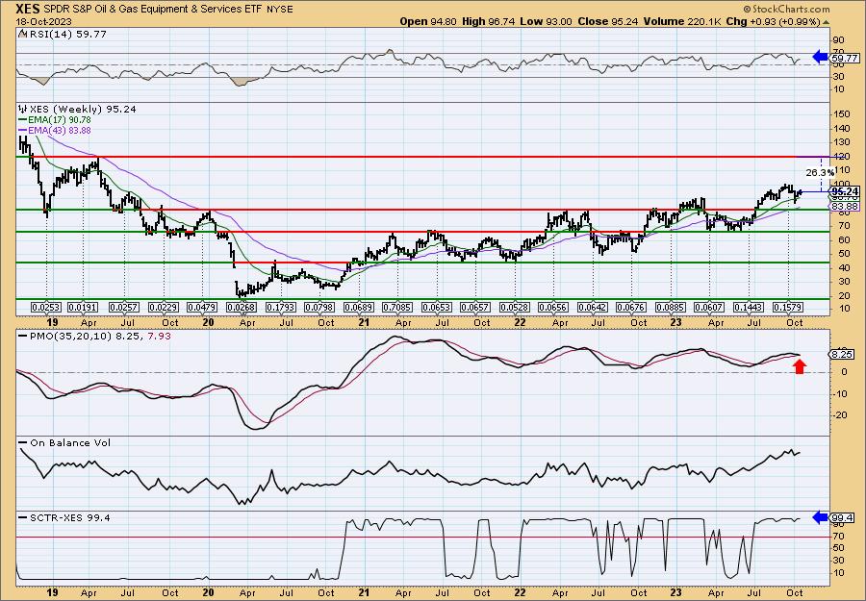Click the black PMO legend line swatch

tap(22, 335)
